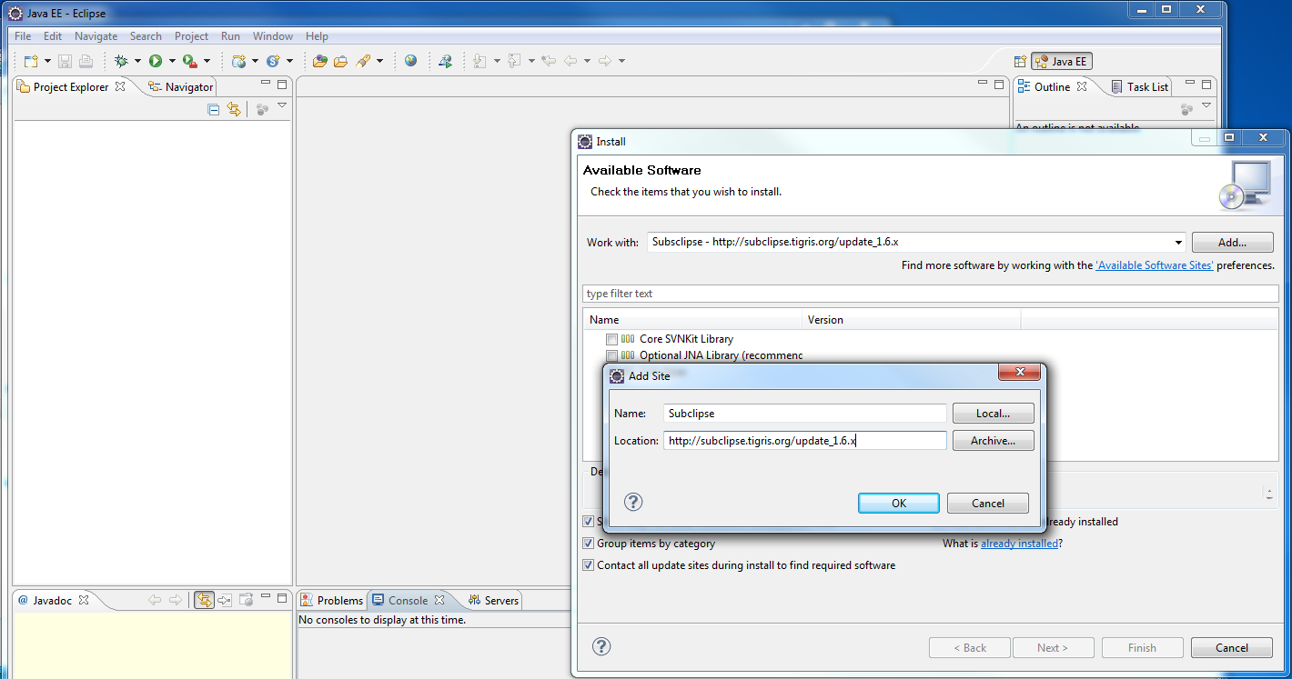Click the Local... button
This screenshot has height=679, width=1292.
point(994,414)
